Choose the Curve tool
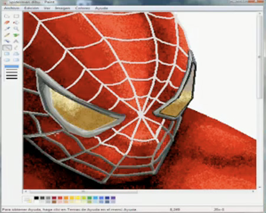This screenshot has height=213, width=266. (x=16, y=47)
